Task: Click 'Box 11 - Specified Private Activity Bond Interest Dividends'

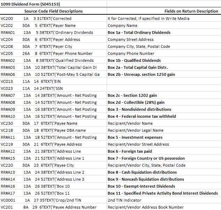Action: (164, 193)
